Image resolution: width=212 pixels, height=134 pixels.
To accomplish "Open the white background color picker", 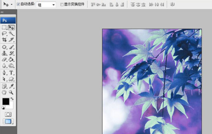I will (x=11, y=106).
